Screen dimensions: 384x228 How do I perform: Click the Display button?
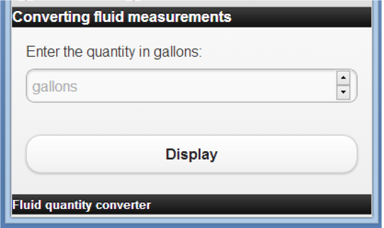[191, 154]
